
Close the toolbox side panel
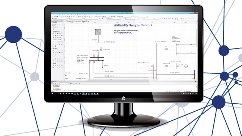(x=63, y=21)
